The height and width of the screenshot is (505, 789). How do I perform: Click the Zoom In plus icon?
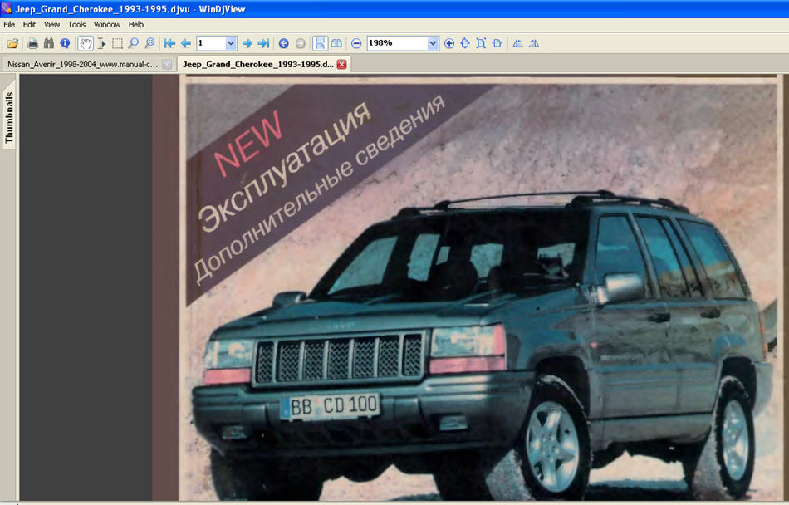[x=449, y=44]
